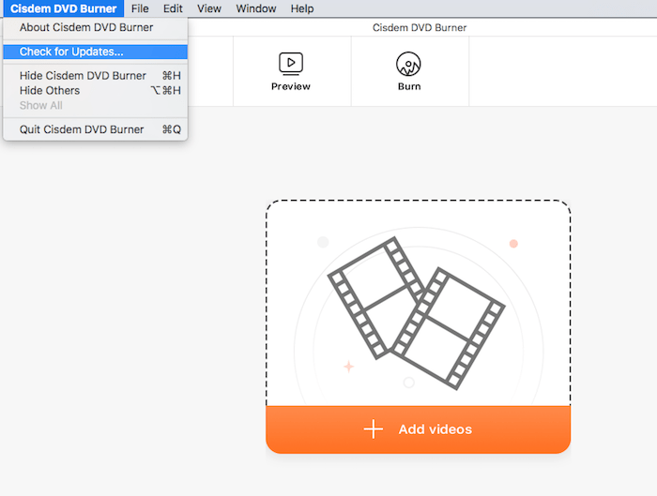Screen dimensions: 657x496
Task: Click the greyed Show All entry
Action: coord(40,106)
